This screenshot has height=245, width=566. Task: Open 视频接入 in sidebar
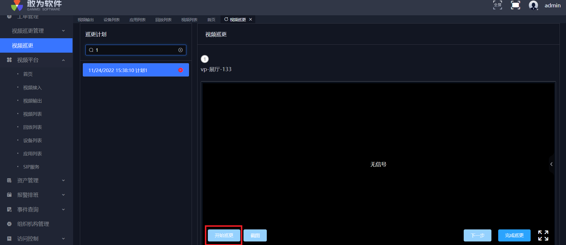pos(32,88)
